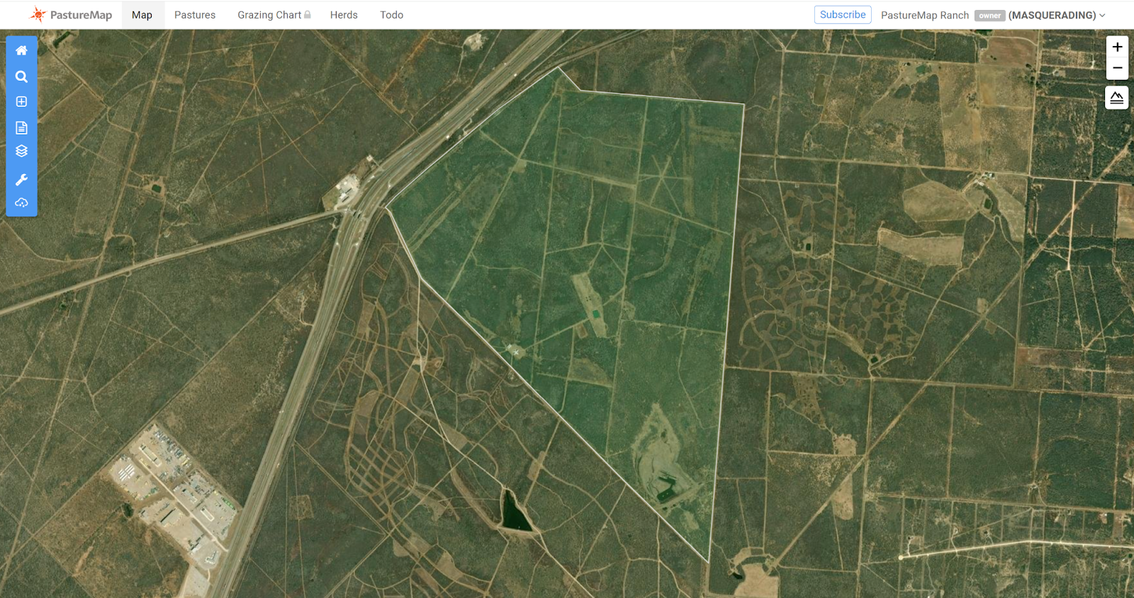Screen dimensions: 1134x598
Task: Select the add pasture plus-square icon
Action: (x=21, y=102)
